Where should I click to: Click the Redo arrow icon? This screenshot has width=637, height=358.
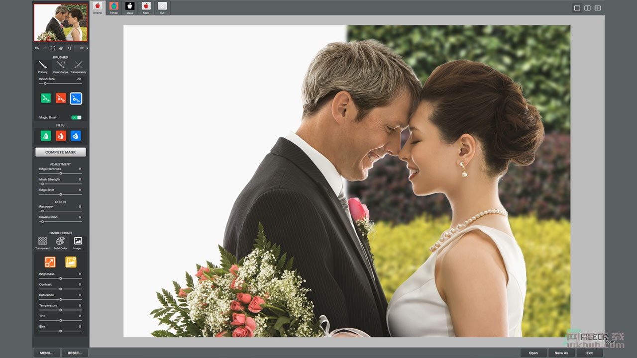[x=45, y=48]
